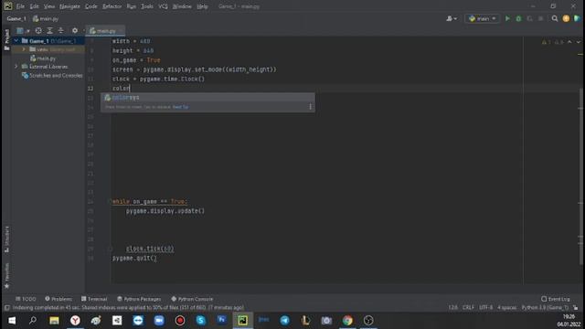Open the Tools menu

146,6
